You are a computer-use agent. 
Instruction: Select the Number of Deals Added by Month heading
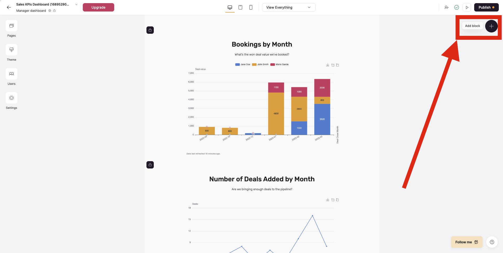[262, 179]
